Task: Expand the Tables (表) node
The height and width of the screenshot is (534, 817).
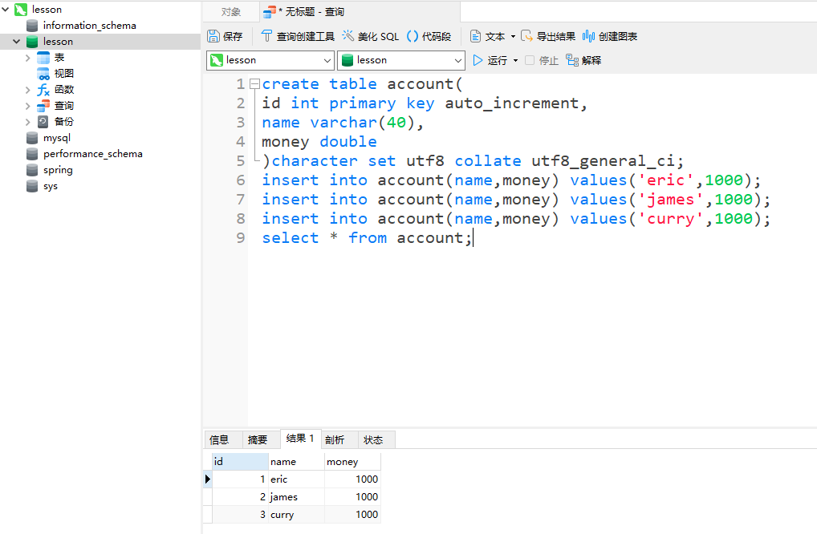Action: [27, 58]
